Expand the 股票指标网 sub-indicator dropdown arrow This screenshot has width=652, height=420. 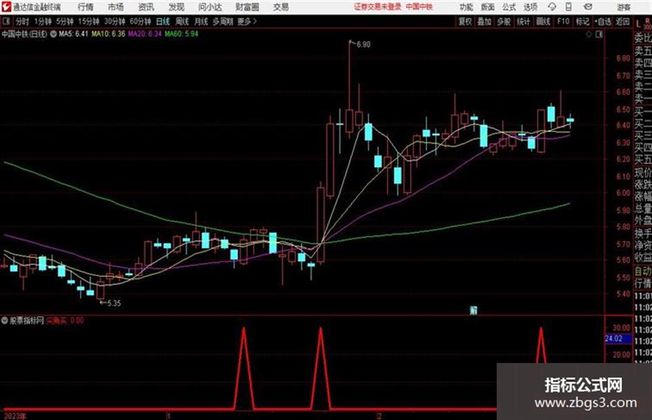coord(5,321)
